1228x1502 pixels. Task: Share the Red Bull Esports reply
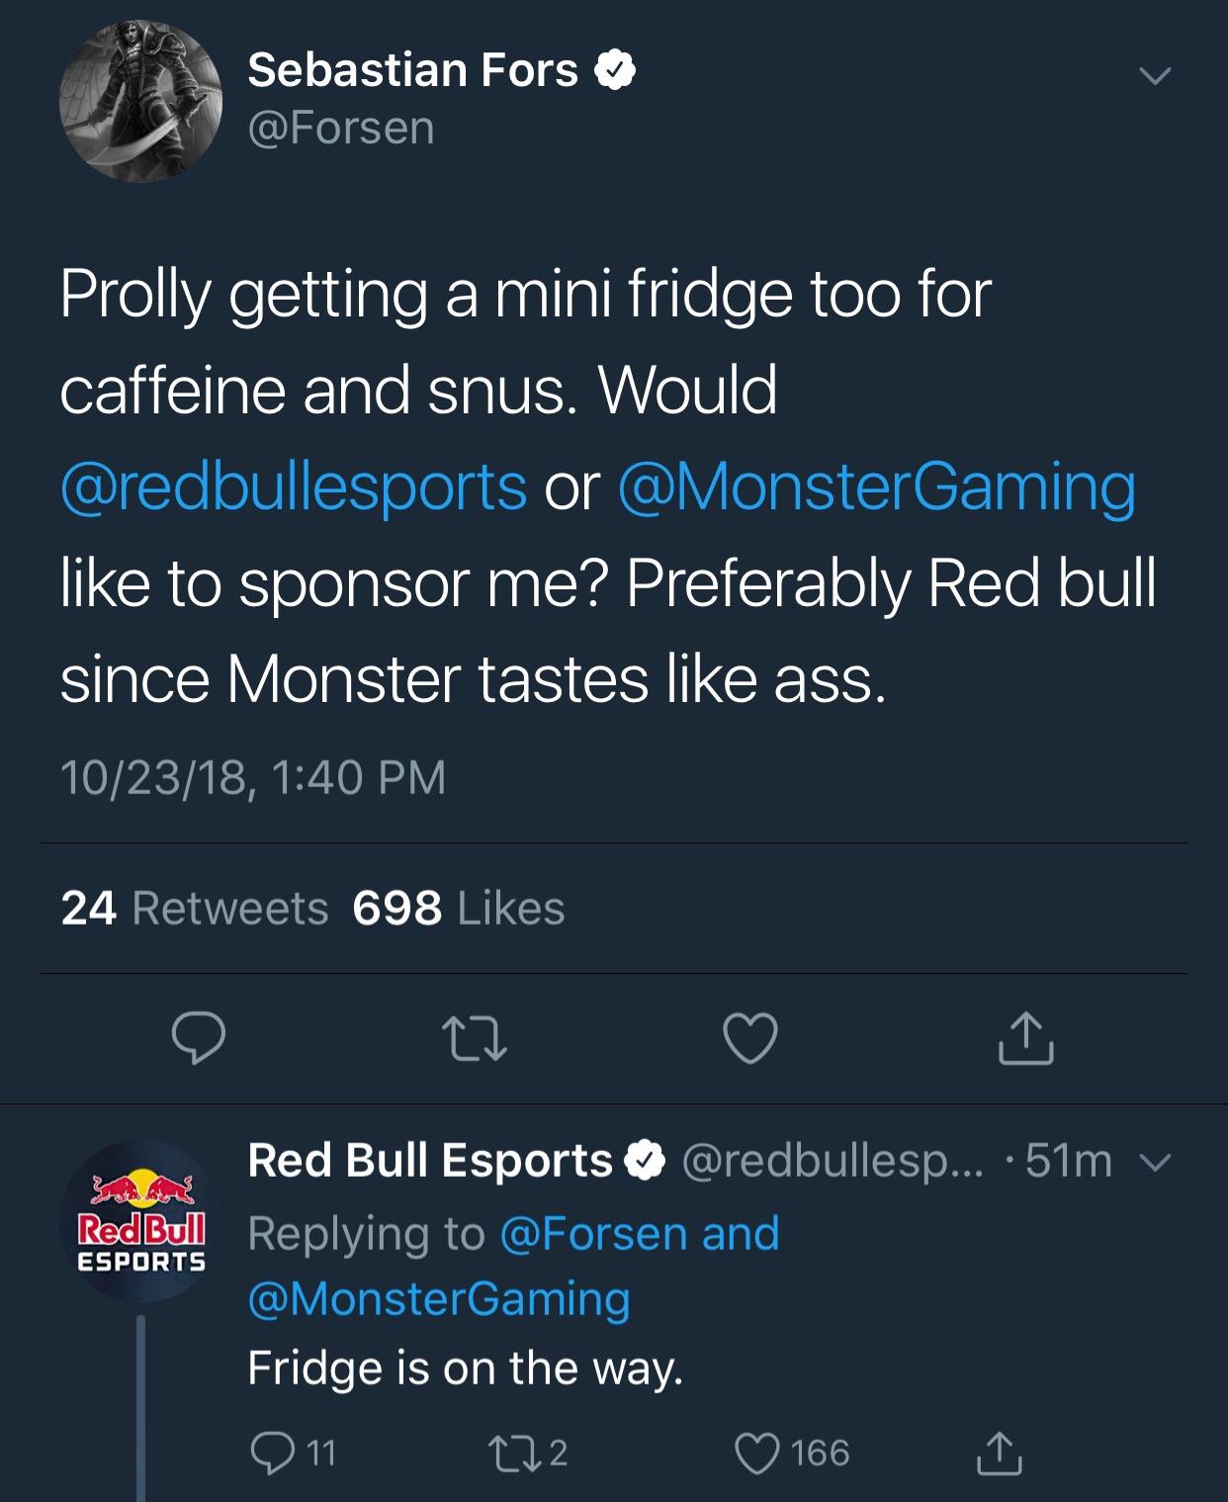(1000, 1452)
